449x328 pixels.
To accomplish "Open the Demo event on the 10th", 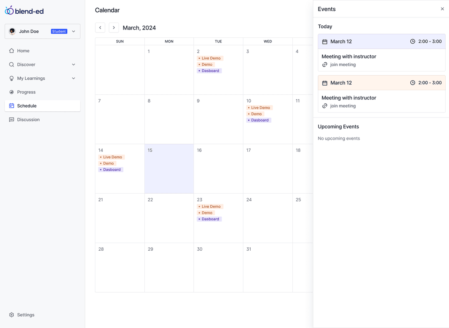I will point(255,114).
